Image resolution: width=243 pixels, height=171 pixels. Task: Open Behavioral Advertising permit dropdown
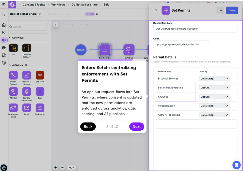[214, 87]
